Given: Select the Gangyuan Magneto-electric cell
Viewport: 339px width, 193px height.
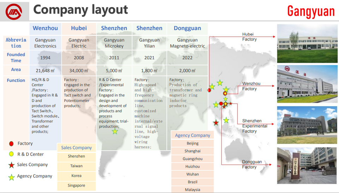Looking at the screenshot, I should point(187,43).
